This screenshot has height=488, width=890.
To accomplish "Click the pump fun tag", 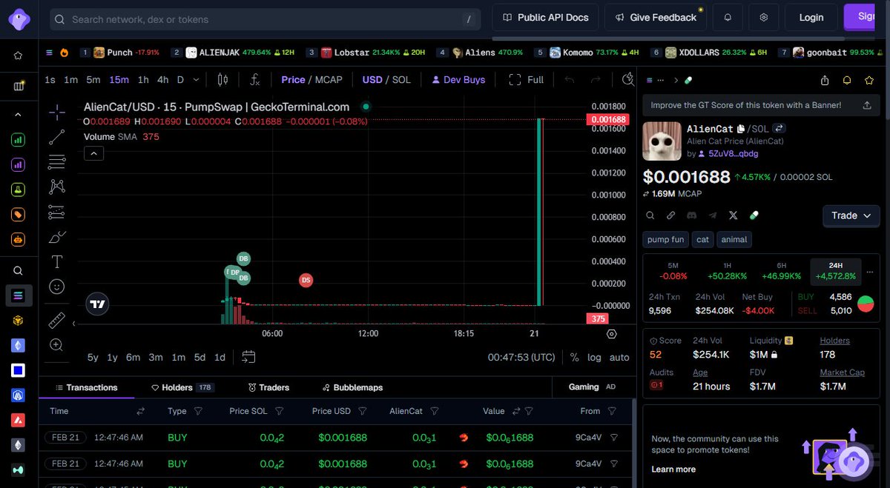I will pos(665,239).
